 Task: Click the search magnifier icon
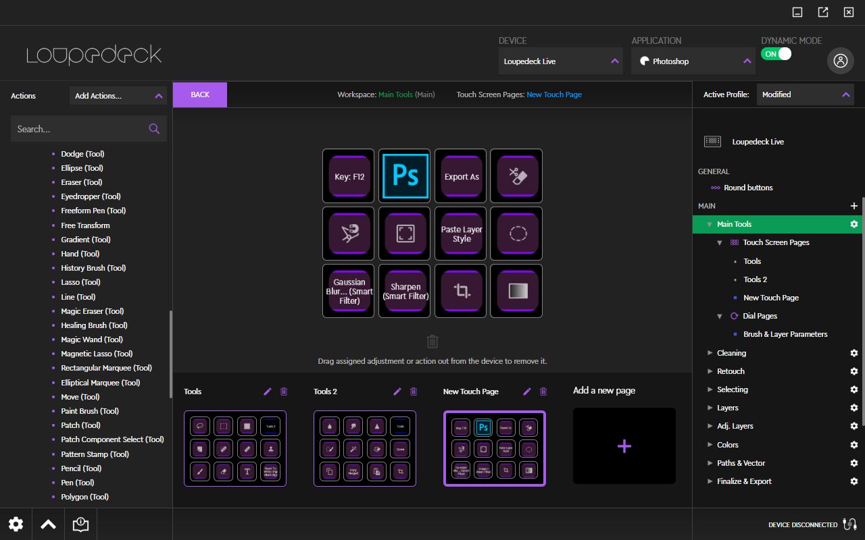click(154, 129)
